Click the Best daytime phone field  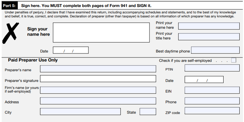[216, 50]
